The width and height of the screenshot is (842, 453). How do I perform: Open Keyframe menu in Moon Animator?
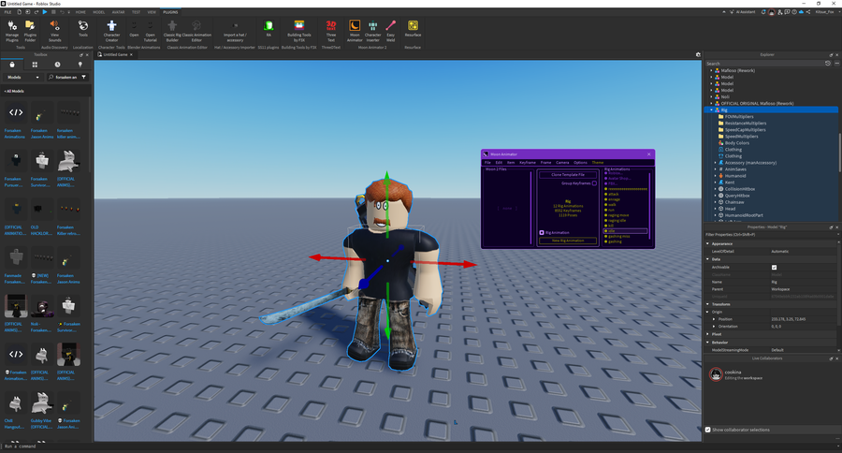pyautogui.click(x=528, y=162)
